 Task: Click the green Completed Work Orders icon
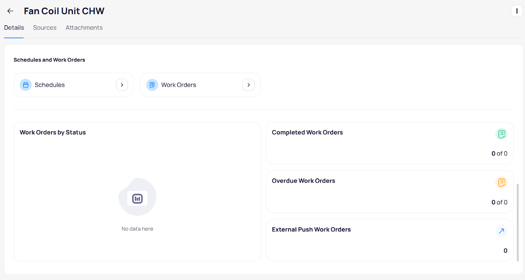501,134
